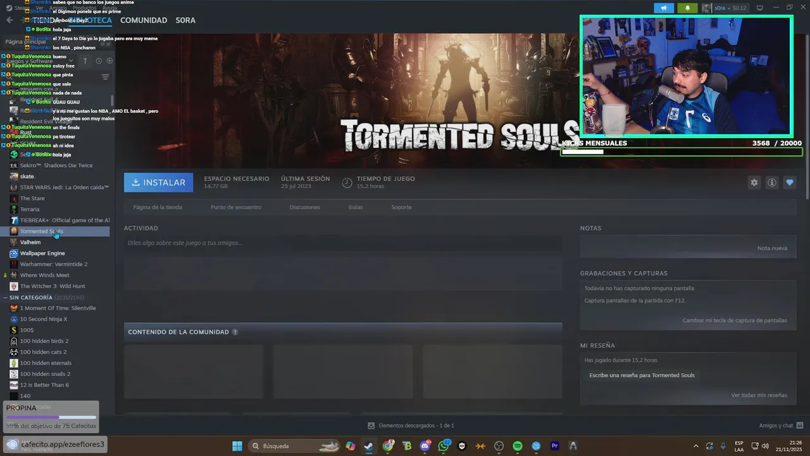Click the back navigation arrow

pos(9,20)
